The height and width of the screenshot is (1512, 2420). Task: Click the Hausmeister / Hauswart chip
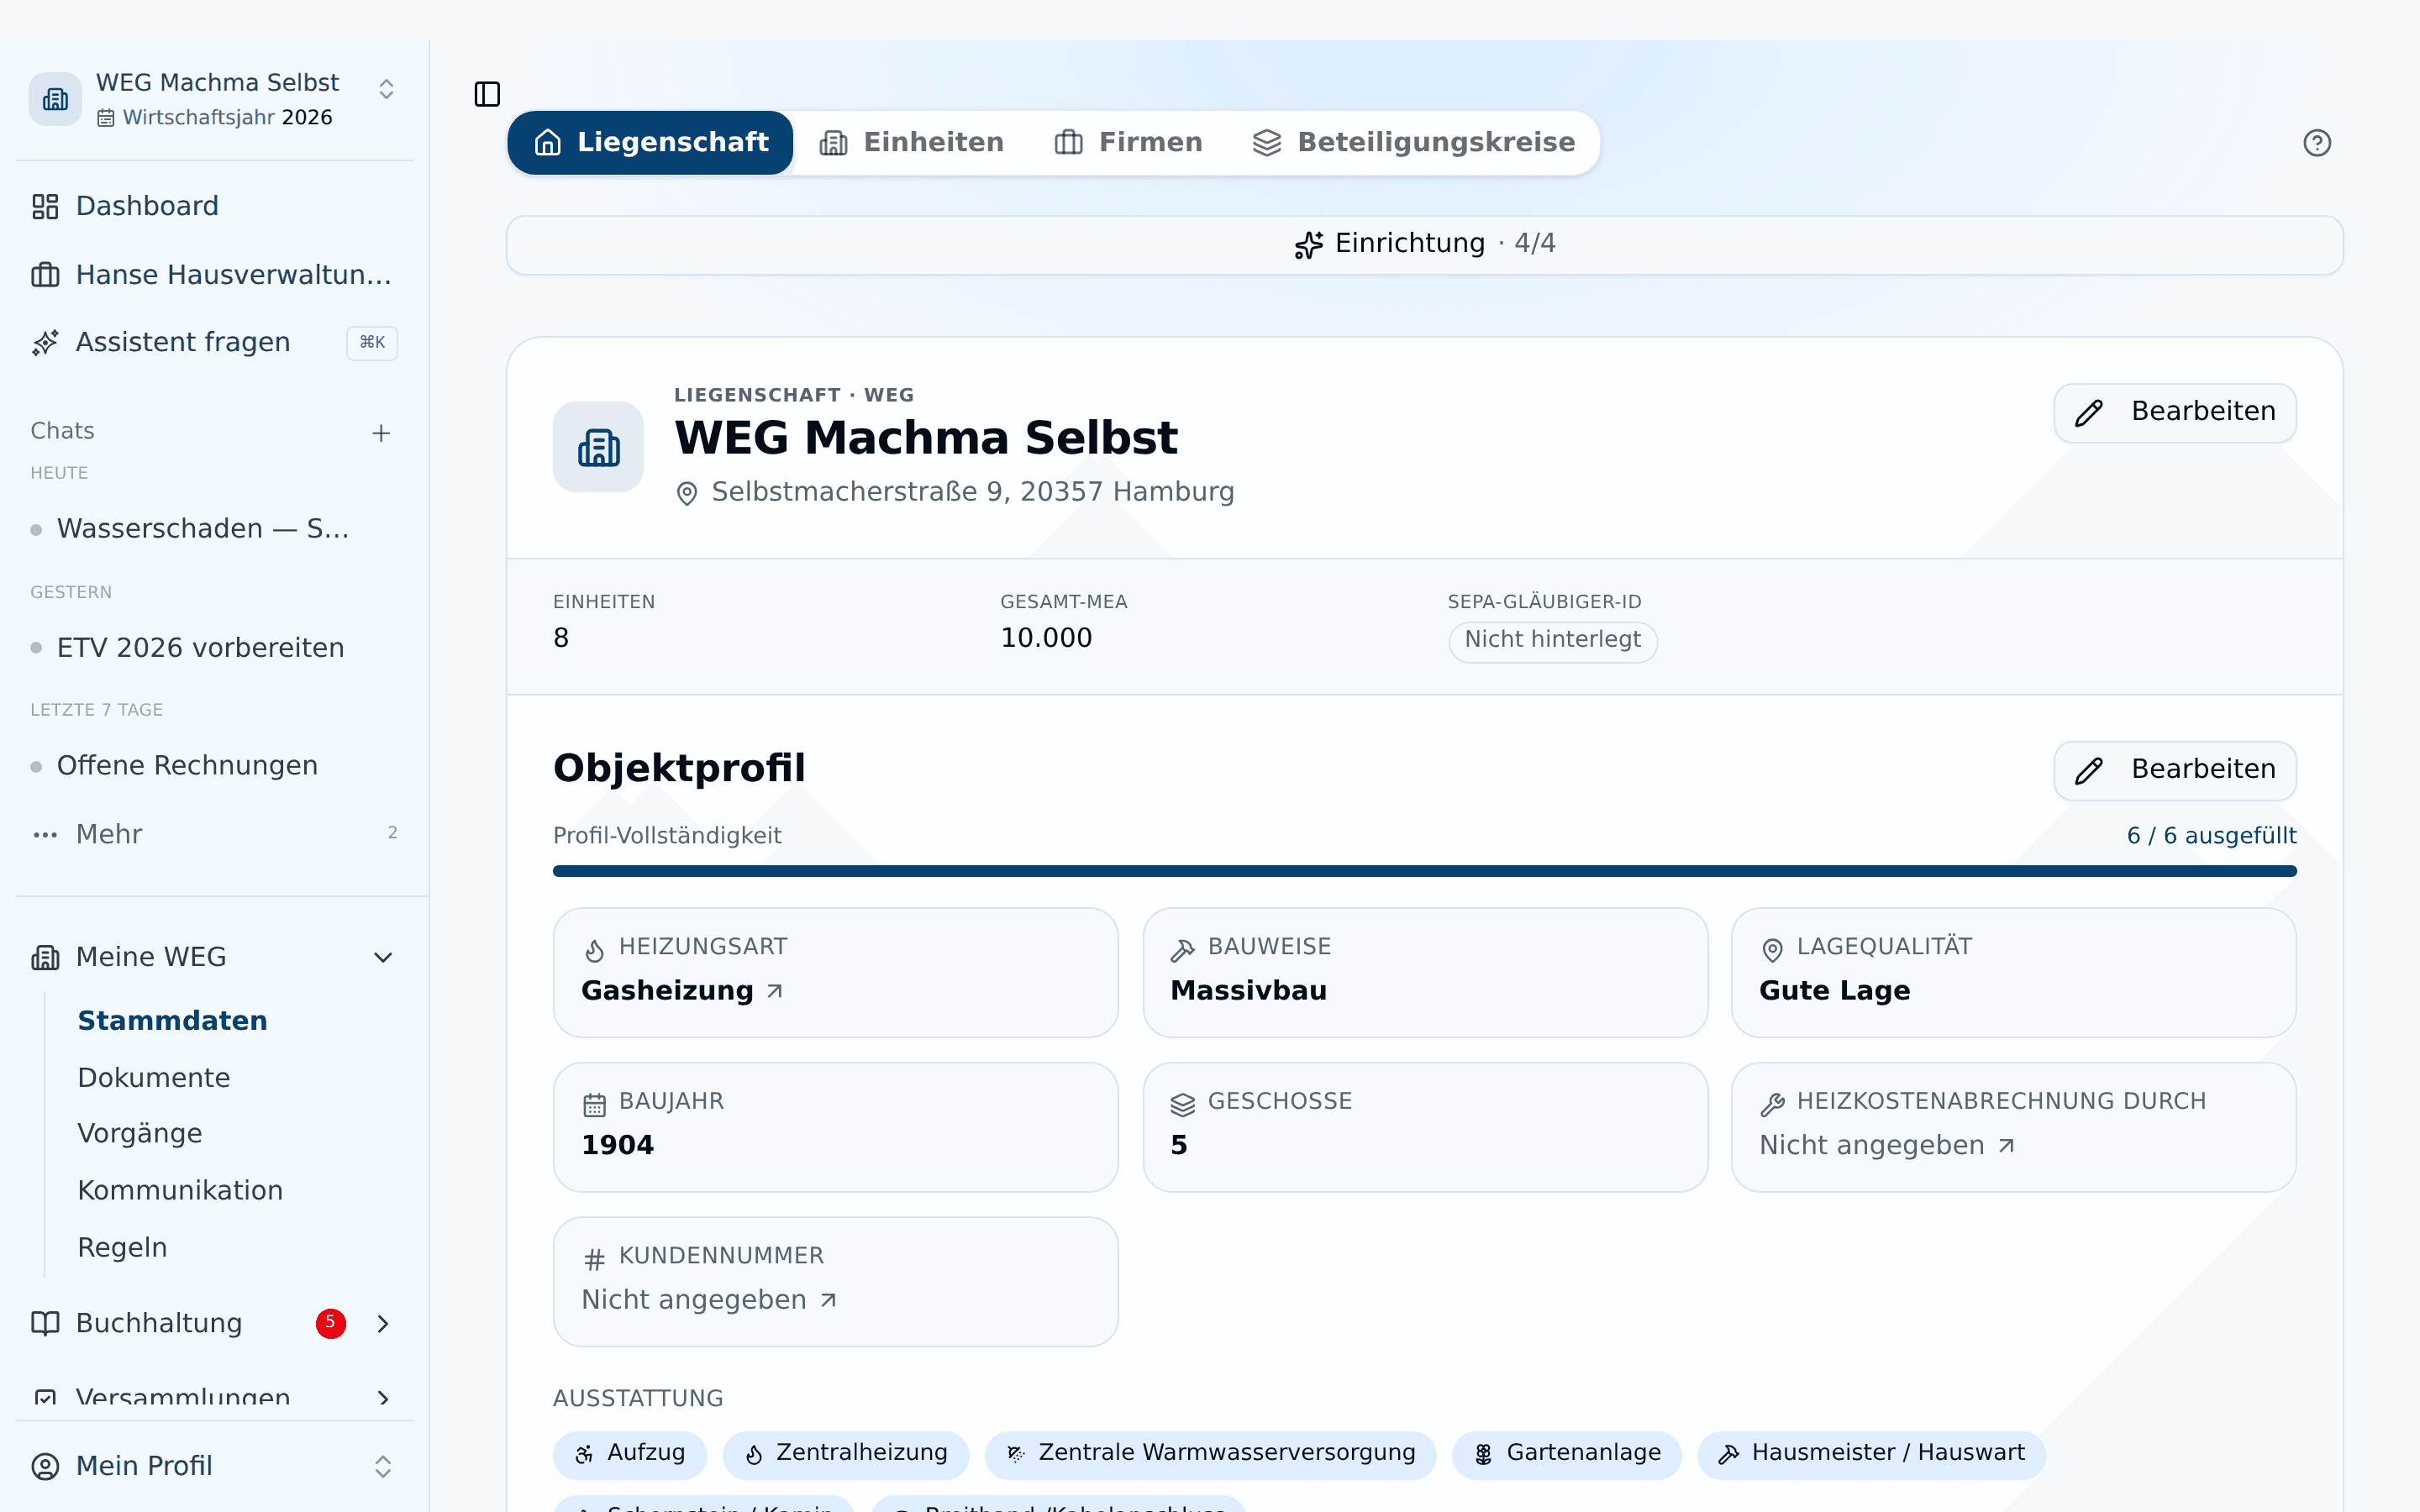coord(1870,1454)
